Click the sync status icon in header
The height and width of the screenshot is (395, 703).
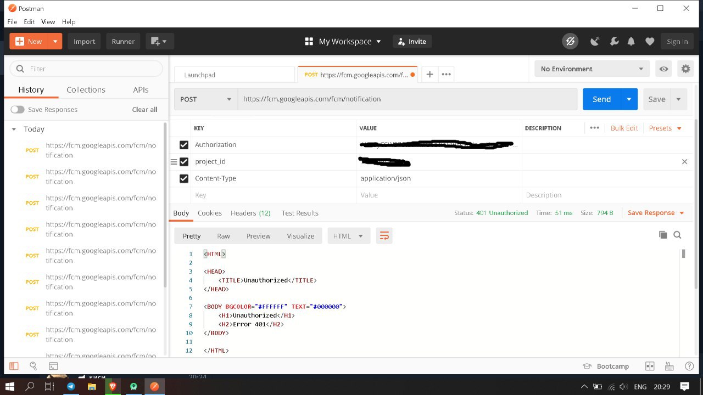click(570, 41)
